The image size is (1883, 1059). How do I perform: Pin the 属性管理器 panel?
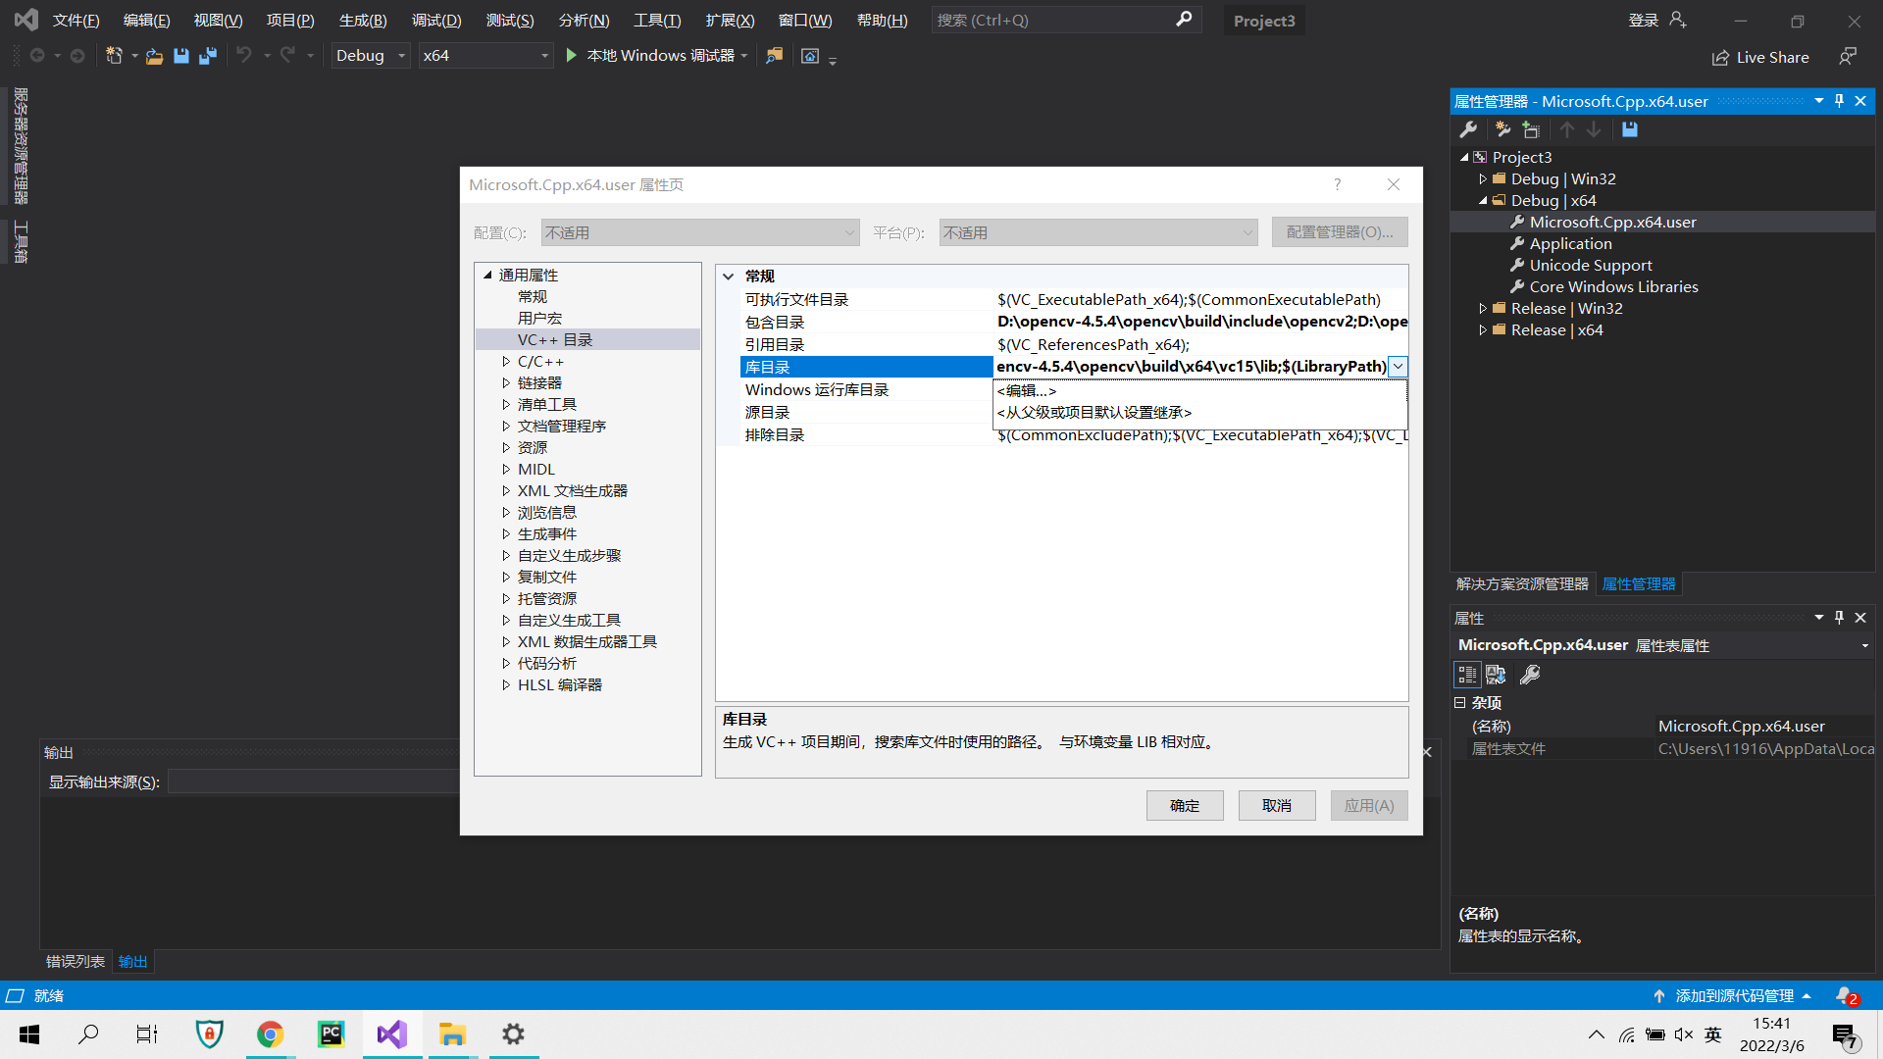[1838, 100]
